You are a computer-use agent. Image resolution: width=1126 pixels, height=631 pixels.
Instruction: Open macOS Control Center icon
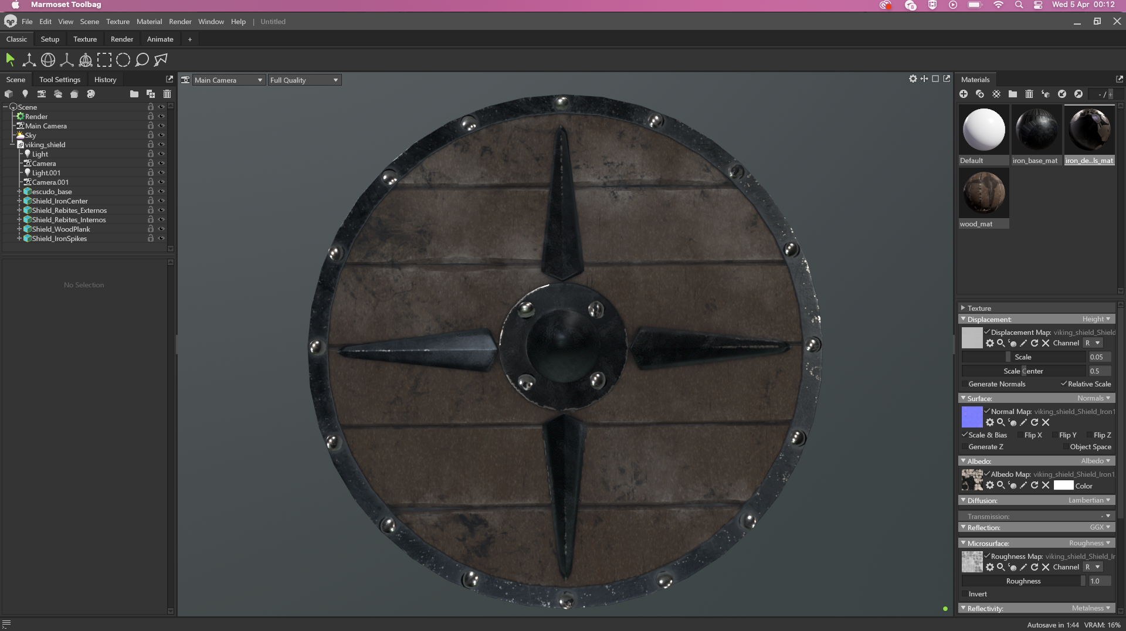click(1038, 5)
